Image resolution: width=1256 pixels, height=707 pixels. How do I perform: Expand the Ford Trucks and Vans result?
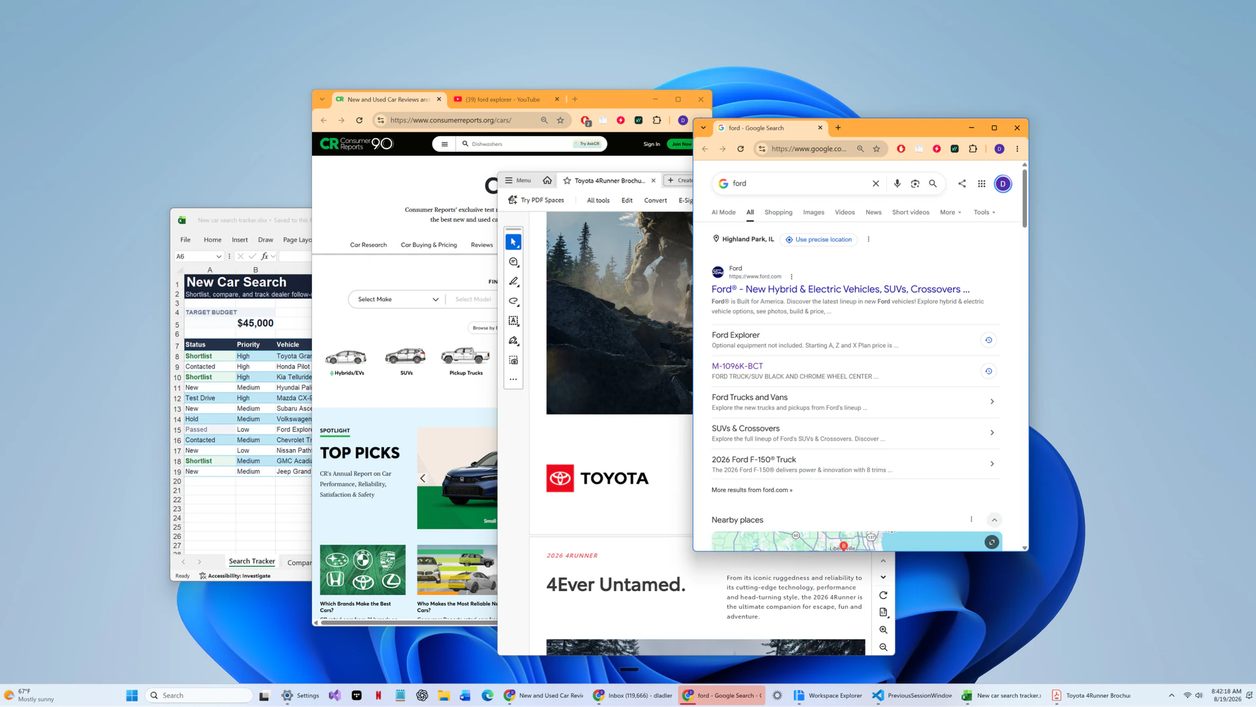[992, 402]
